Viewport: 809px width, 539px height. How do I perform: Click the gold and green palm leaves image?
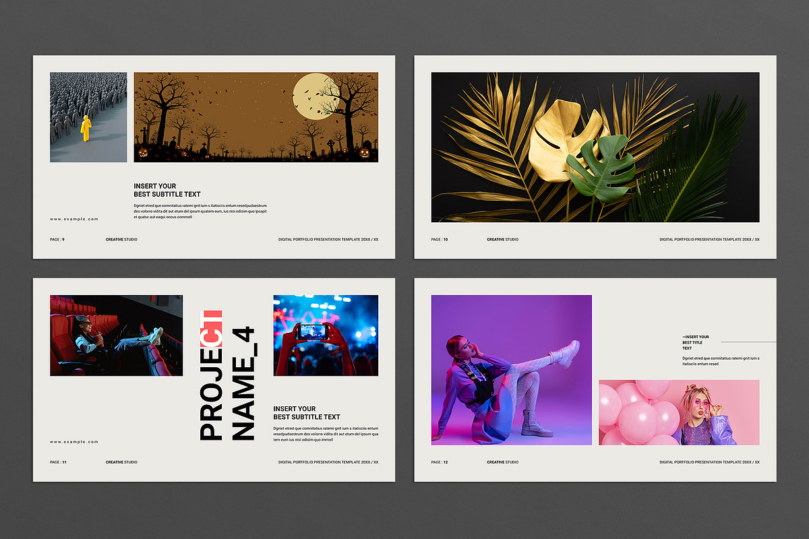click(x=595, y=148)
